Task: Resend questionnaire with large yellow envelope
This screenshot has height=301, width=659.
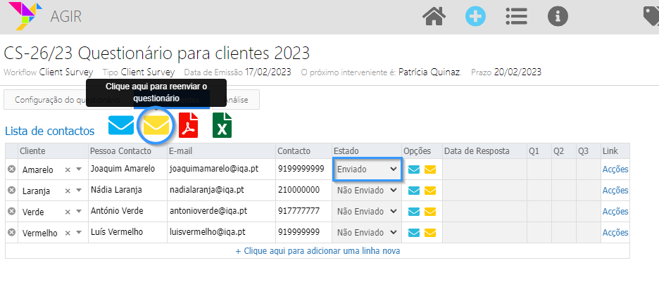Action: point(156,124)
